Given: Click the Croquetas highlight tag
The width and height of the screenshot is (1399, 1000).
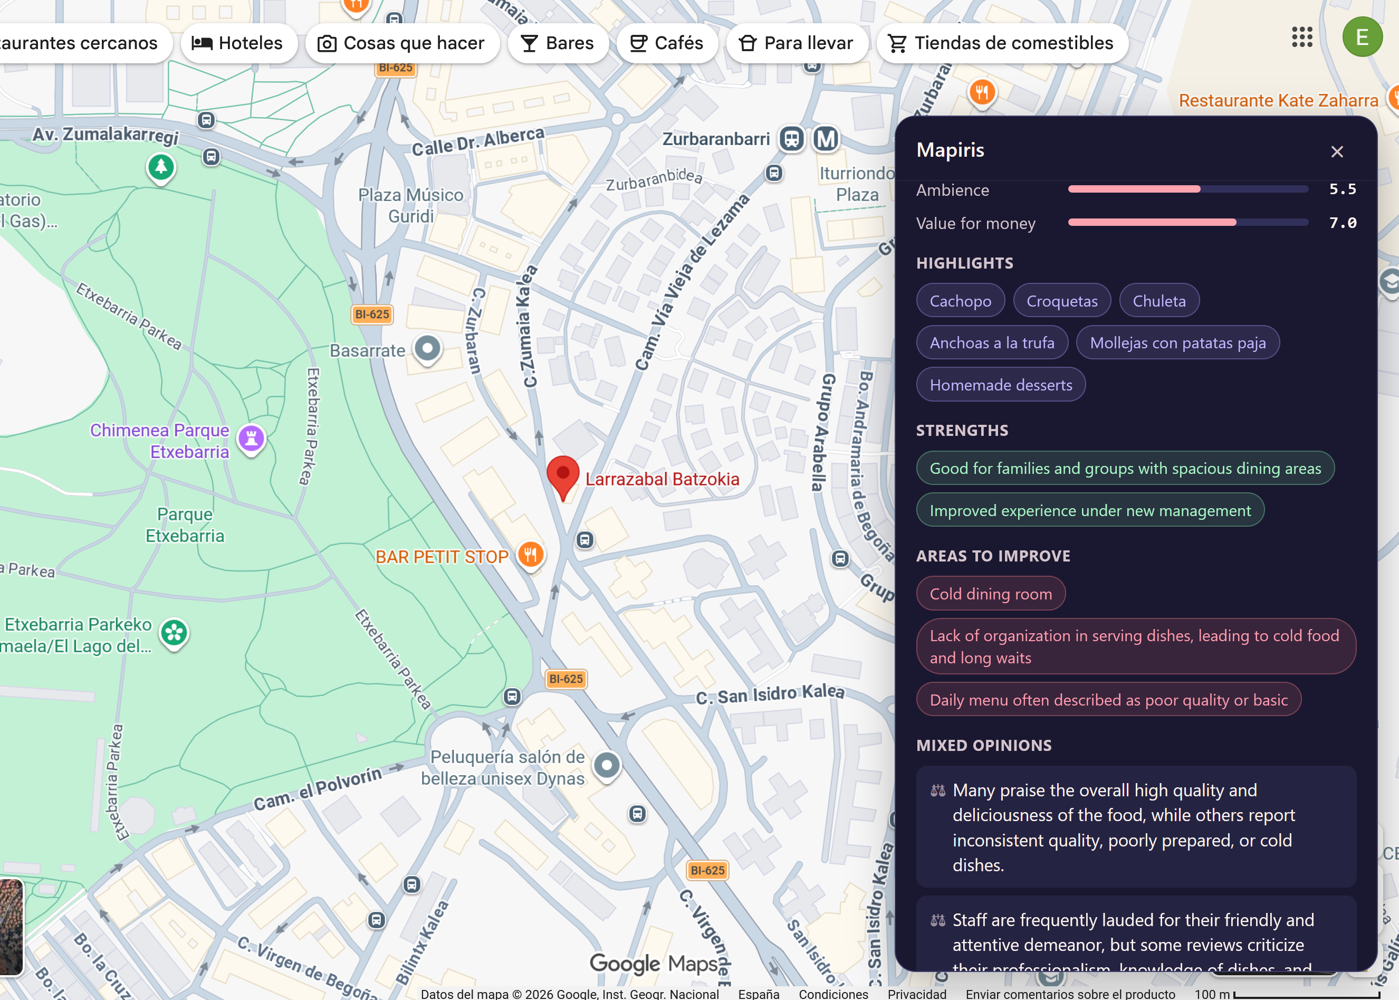Looking at the screenshot, I should pos(1062,300).
